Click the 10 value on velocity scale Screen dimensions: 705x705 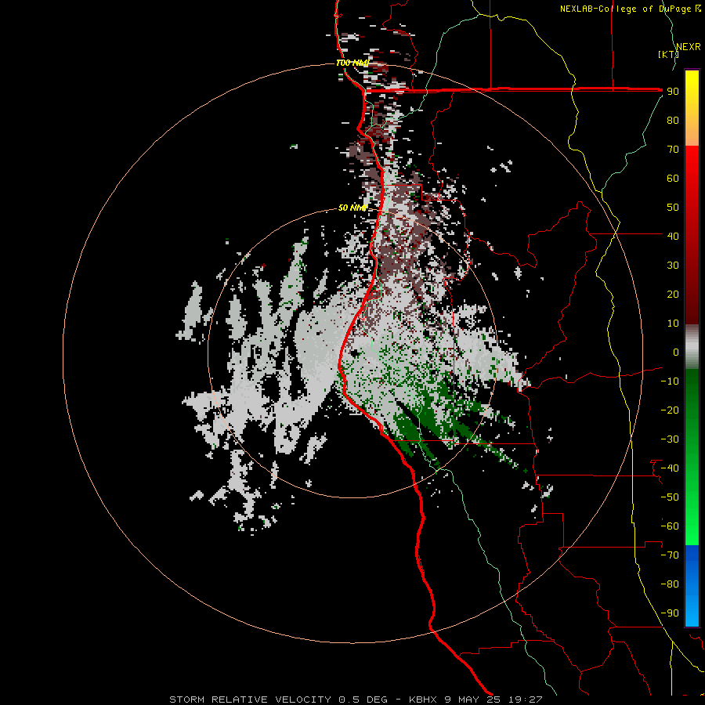click(x=673, y=324)
